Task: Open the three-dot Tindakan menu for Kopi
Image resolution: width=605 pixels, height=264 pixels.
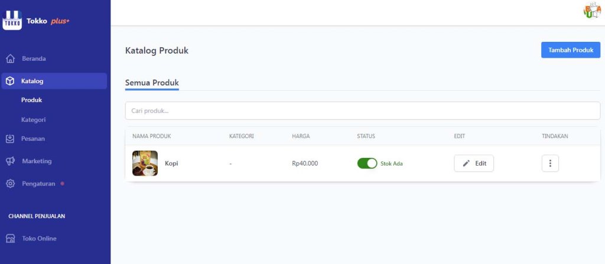Action: (x=550, y=163)
